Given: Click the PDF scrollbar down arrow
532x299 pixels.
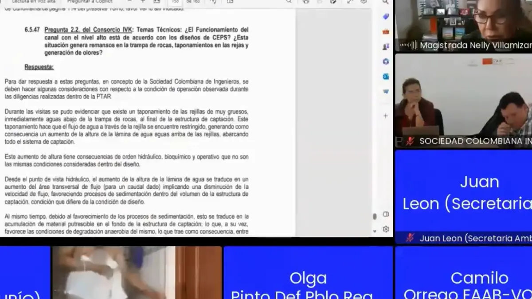Looking at the screenshot, I should pos(375,231).
